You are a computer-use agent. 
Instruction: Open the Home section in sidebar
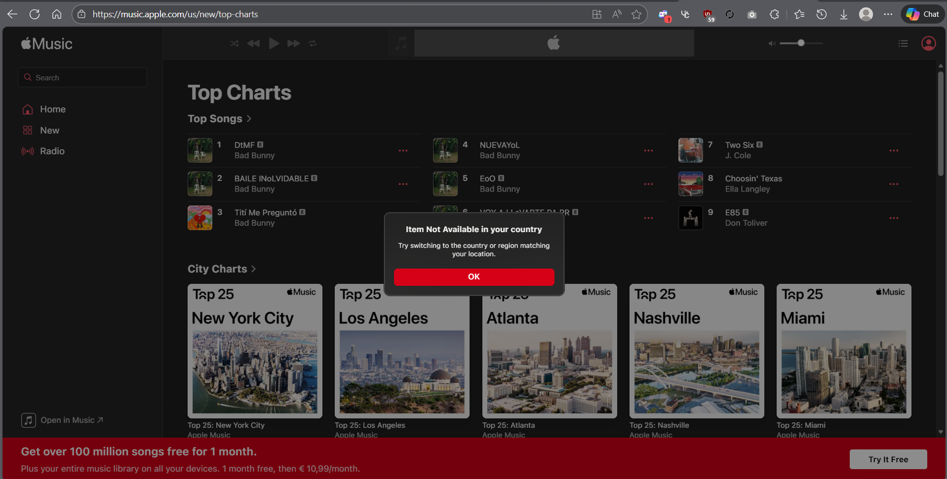coord(52,109)
